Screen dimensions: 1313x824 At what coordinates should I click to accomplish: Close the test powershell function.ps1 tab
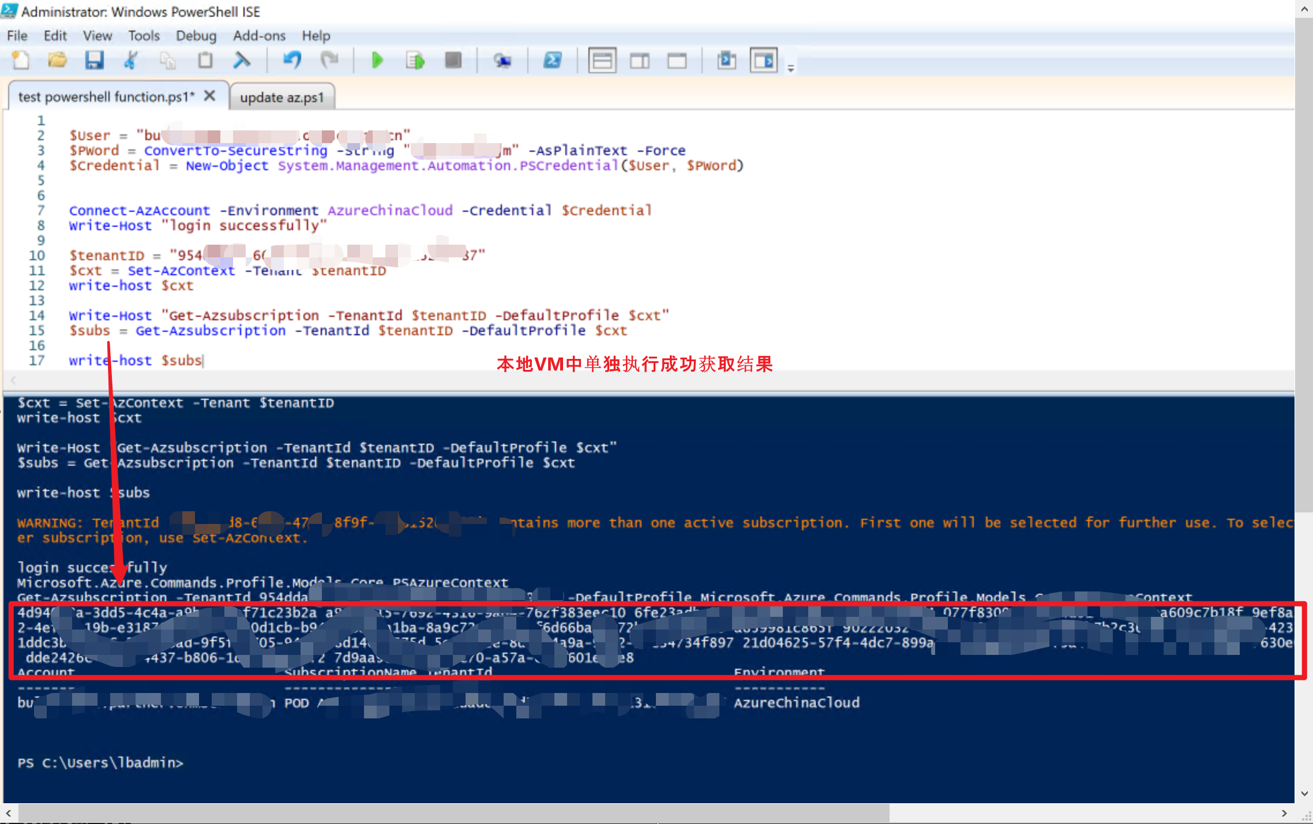click(x=210, y=96)
